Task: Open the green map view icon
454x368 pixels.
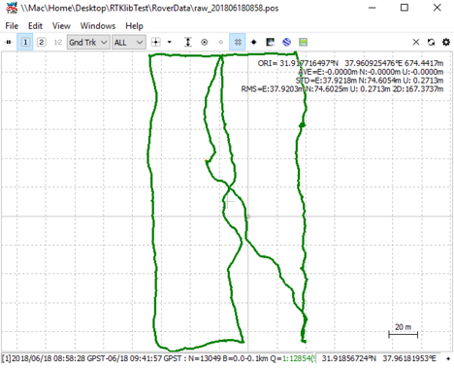Action: point(304,42)
